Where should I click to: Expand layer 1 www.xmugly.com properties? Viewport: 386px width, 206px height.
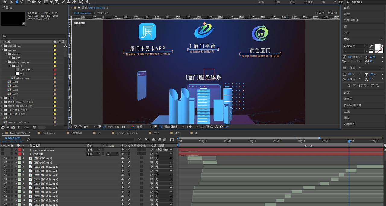pyautogui.click(x=16, y=150)
